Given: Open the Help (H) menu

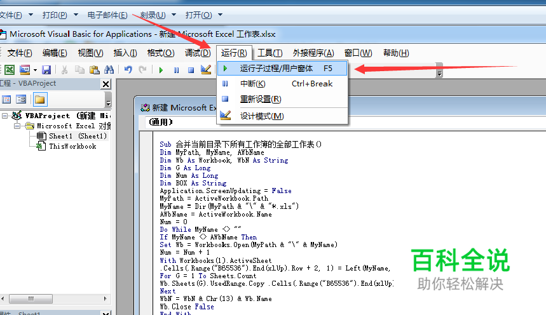Looking at the screenshot, I should [x=396, y=53].
